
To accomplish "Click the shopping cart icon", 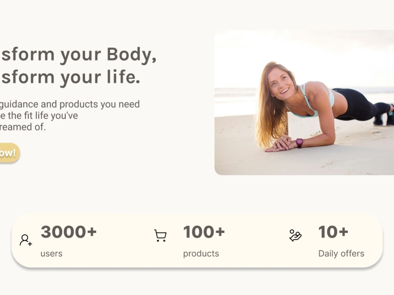I will click(x=160, y=236).
